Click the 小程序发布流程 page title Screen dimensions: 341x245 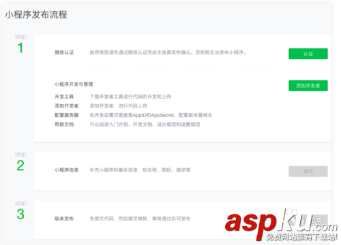36,14
